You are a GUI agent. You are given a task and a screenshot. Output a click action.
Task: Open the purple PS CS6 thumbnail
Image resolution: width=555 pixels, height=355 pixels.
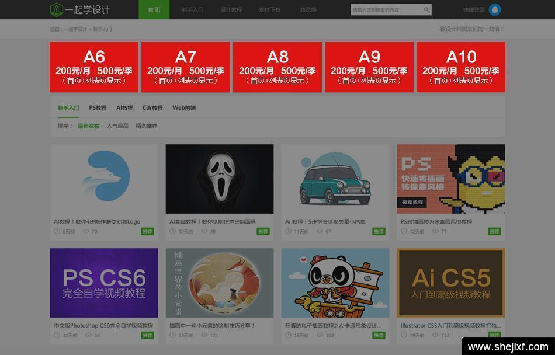tap(104, 283)
